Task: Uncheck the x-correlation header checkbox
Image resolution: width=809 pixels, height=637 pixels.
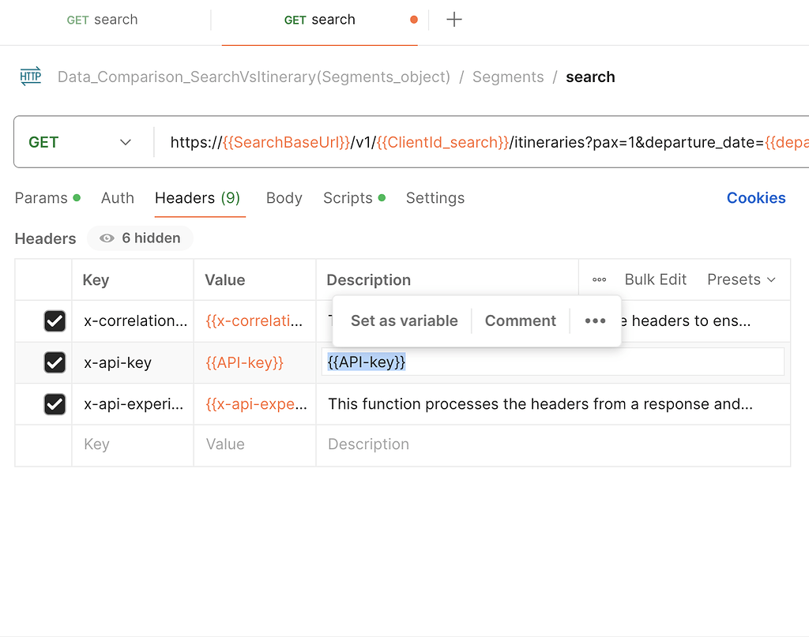Action: 55,320
